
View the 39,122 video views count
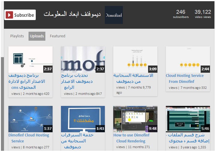203,14
